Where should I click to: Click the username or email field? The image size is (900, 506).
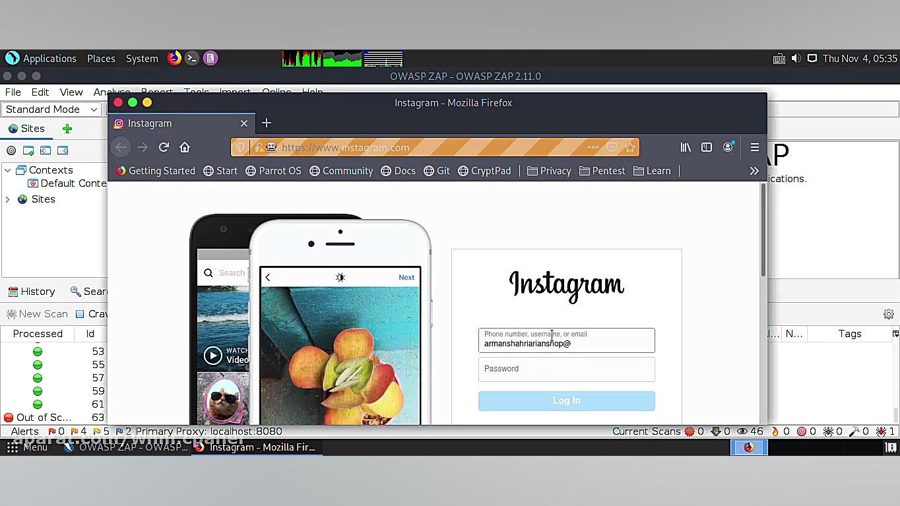pos(567,340)
